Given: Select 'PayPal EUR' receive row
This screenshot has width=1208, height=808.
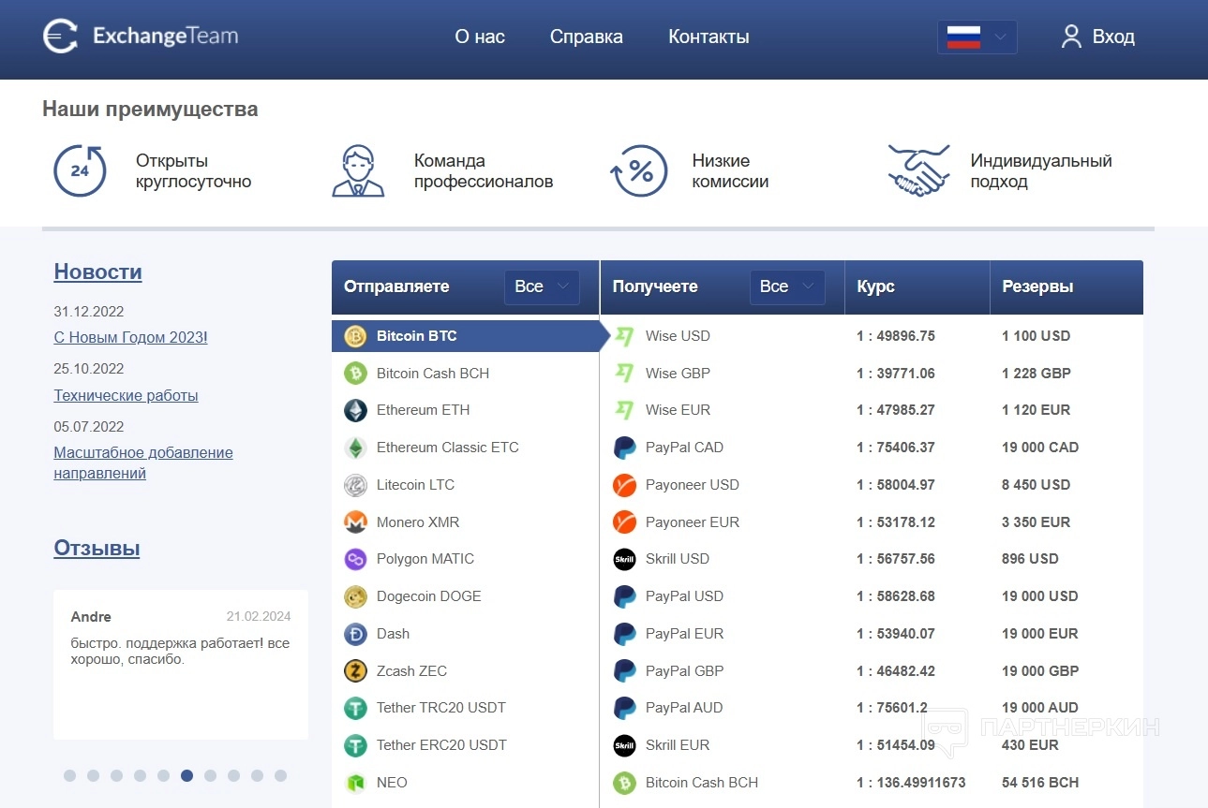Looking at the screenshot, I should click(x=872, y=634).
